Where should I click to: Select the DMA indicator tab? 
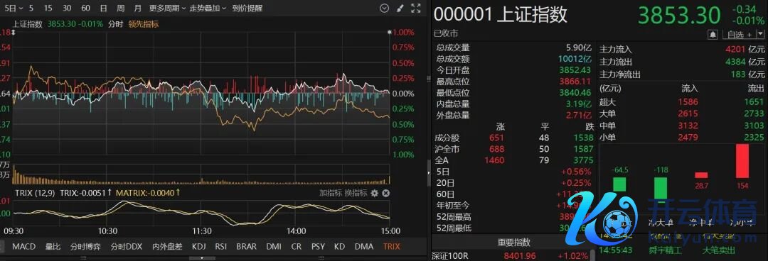point(364,246)
